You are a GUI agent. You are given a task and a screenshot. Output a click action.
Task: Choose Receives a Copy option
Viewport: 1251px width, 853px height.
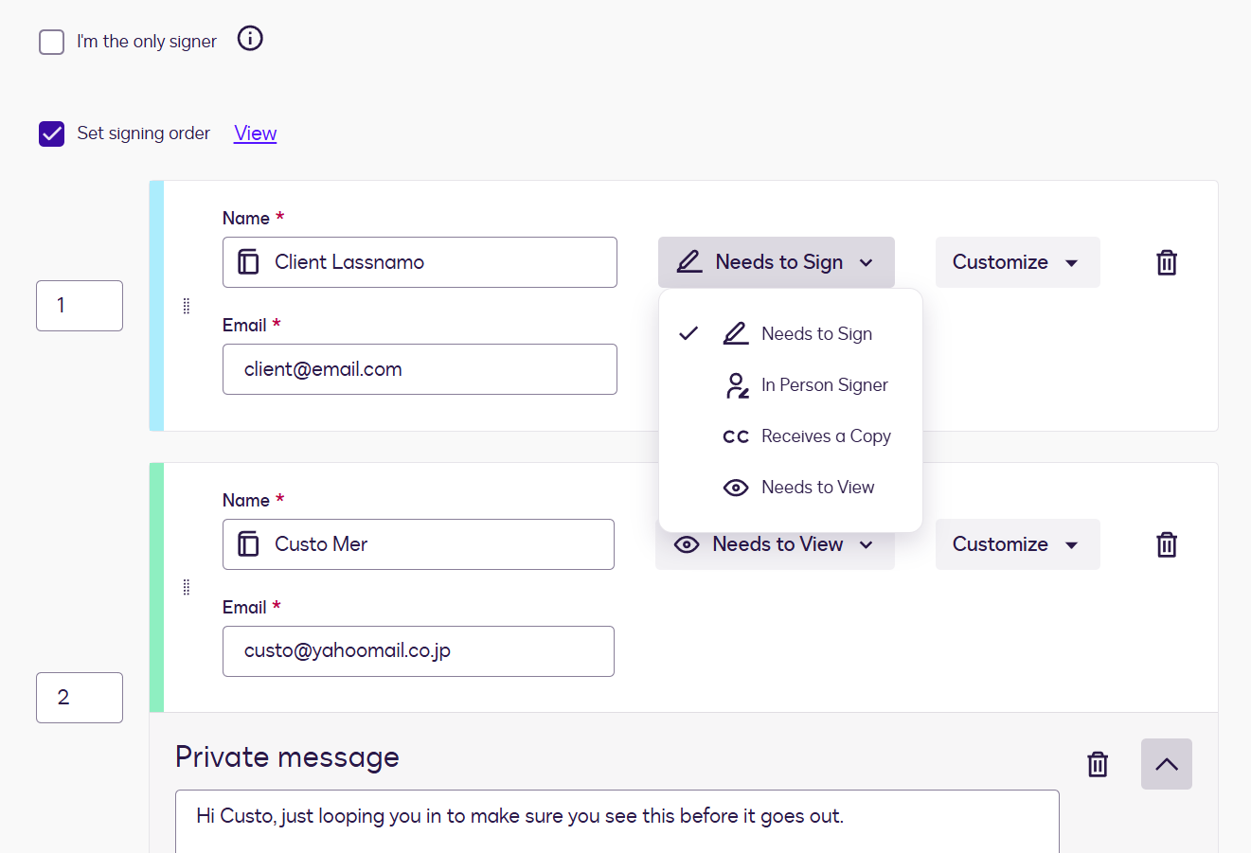click(x=791, y=435)
